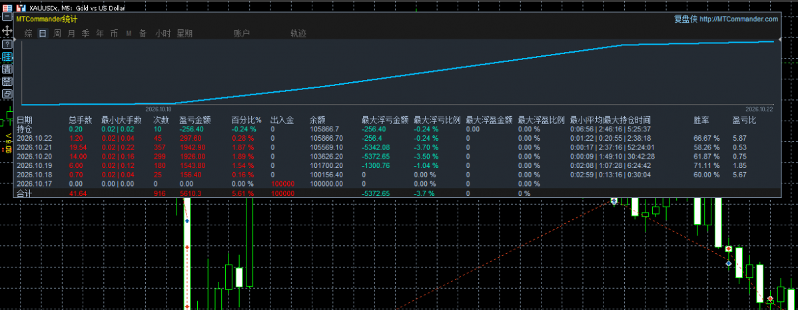Screen dimensions: 798x310
Task: Click the total profit 5610.3
Action: pyautogui.click(x=191, y=193)
